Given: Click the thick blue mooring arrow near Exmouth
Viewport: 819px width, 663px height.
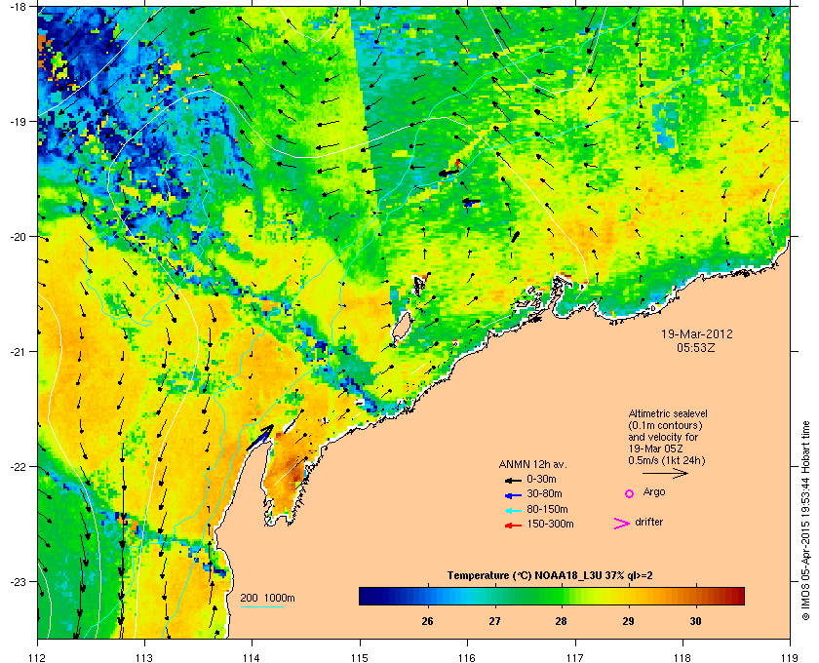Looking at the screenshot, I should click(x=260, y=438).
